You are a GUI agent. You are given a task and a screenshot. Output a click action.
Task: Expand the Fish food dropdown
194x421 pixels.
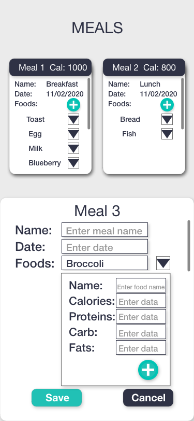167,134
